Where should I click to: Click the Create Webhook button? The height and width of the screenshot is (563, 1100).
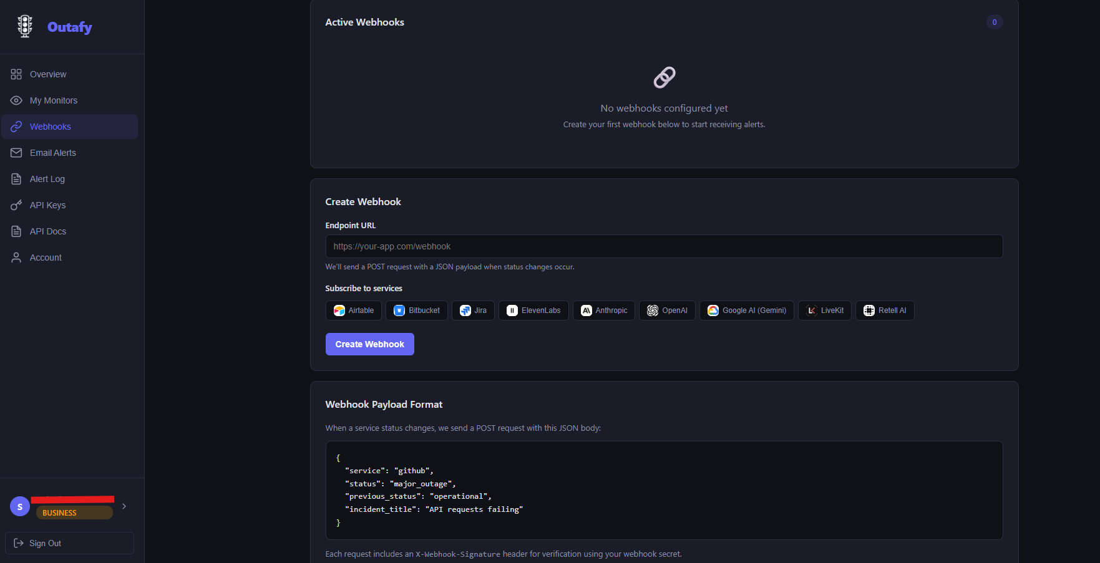click(370, 344)
